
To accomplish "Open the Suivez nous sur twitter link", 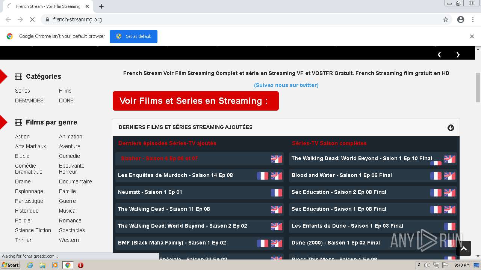I will pyautogui.click(x=286, y=85).
